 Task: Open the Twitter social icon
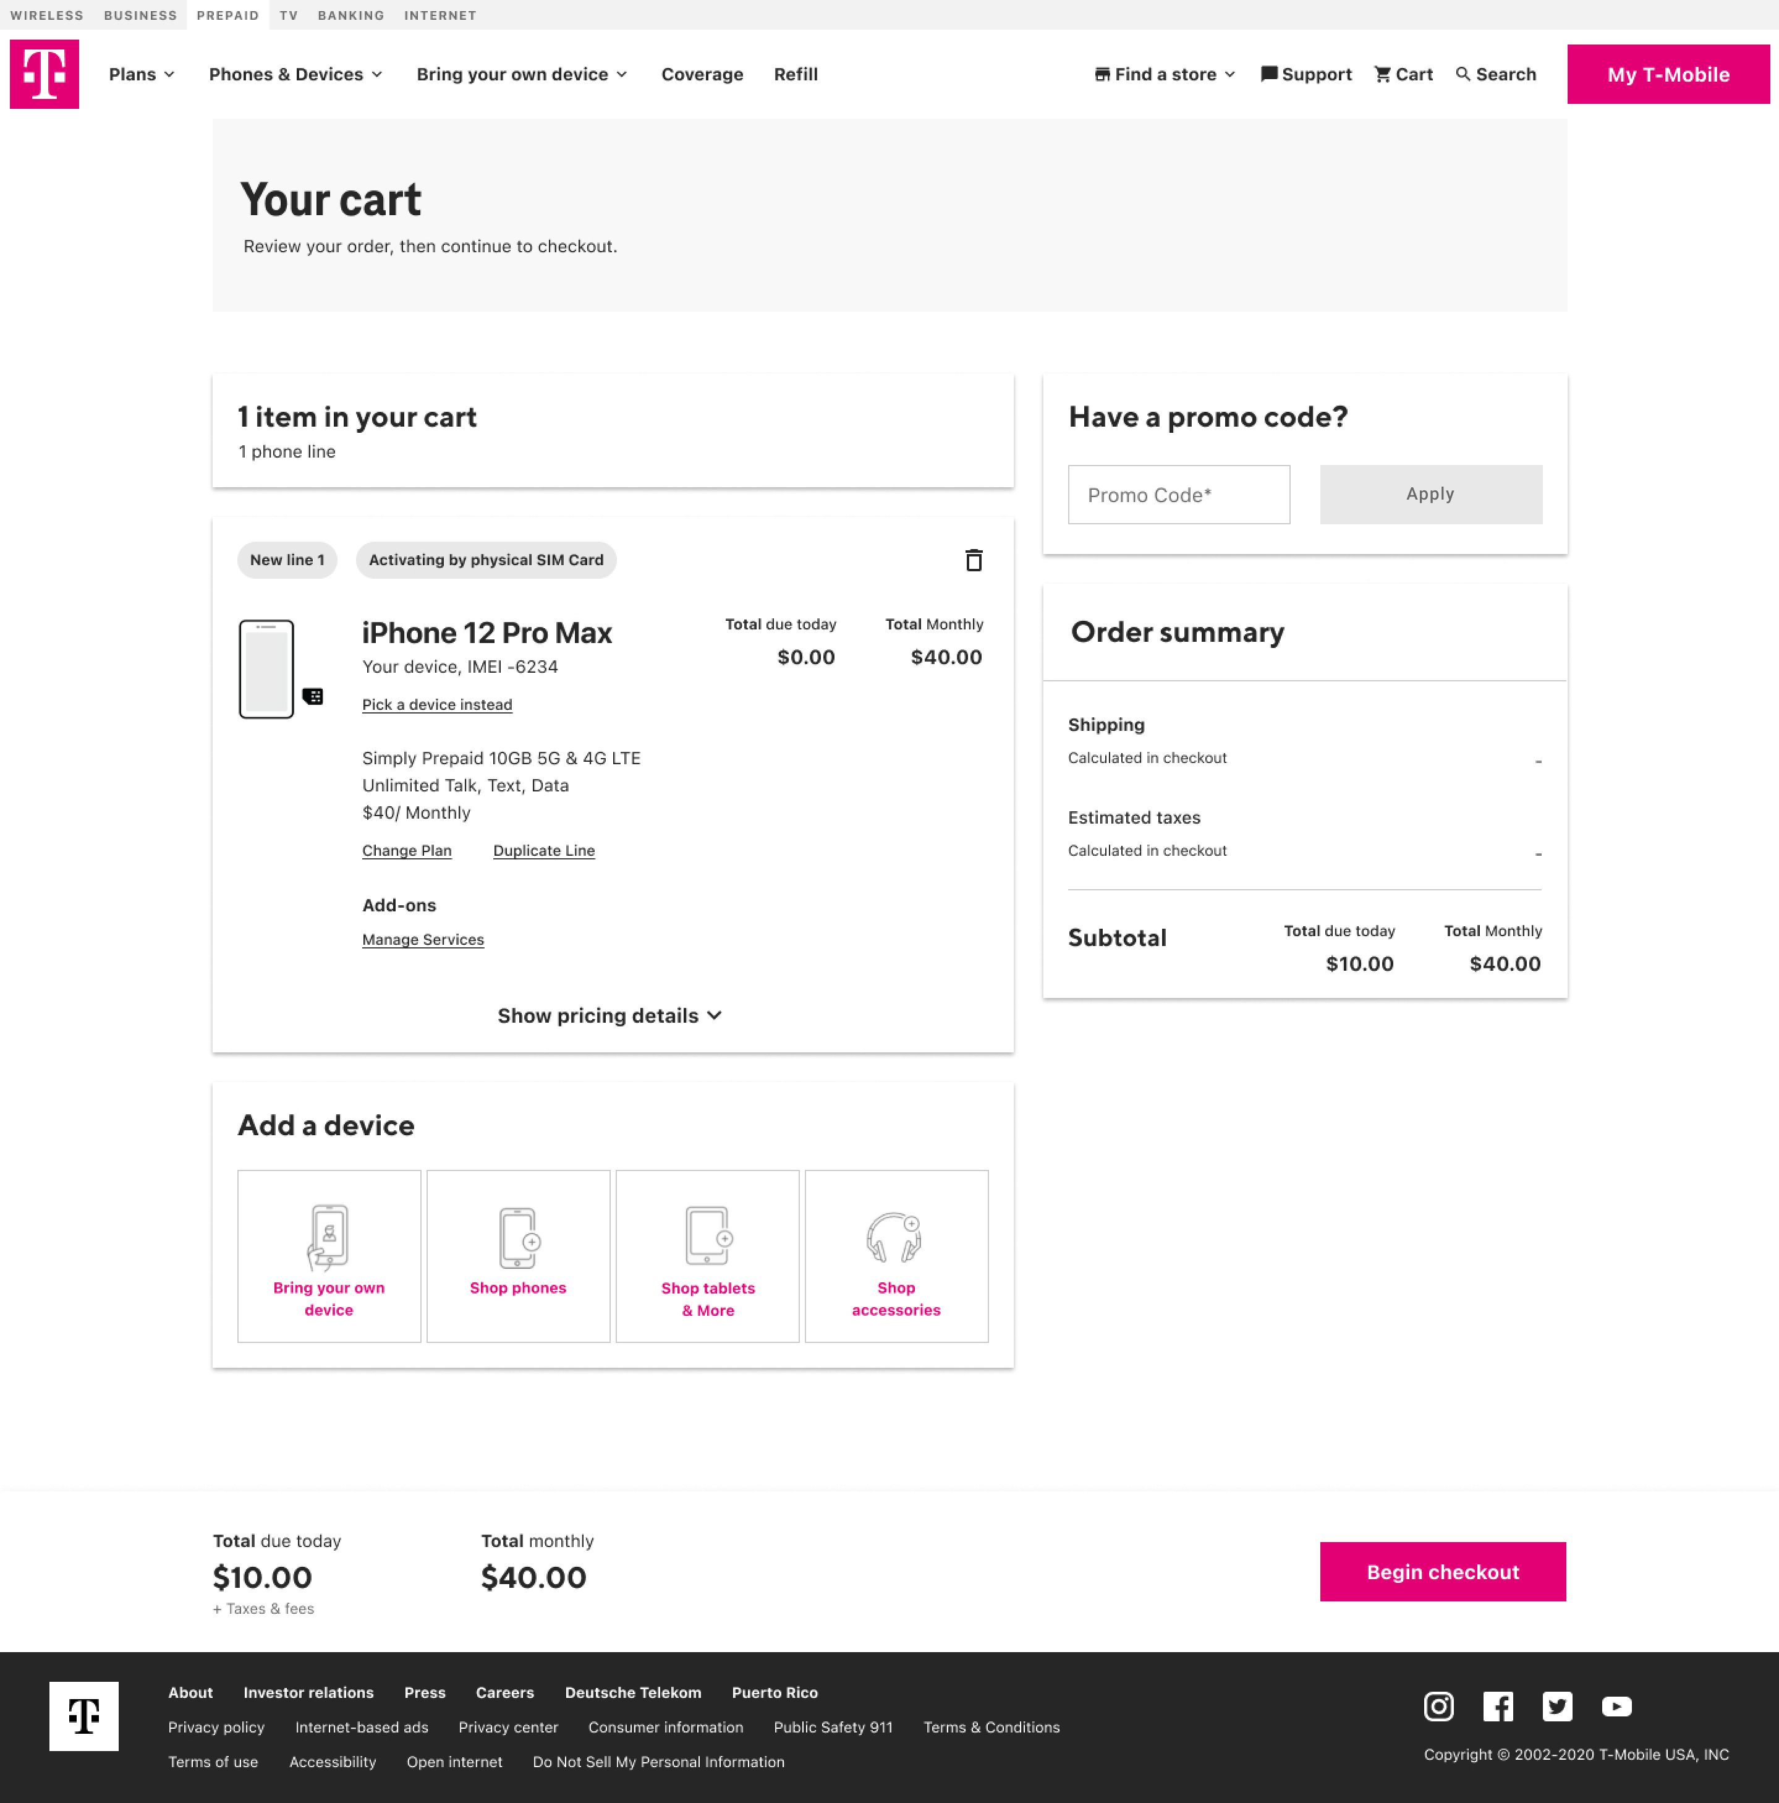(x=1556, y=1706)
